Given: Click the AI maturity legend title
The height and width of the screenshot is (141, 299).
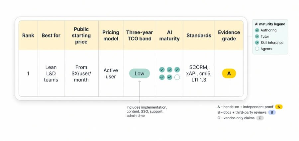Looking at the screenshot, I should [x=270, y=24].
